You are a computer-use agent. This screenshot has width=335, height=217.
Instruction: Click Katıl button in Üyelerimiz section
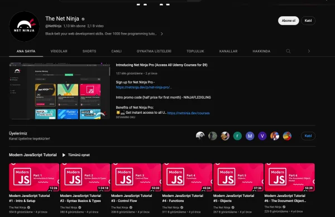click(x=308, y=136)
